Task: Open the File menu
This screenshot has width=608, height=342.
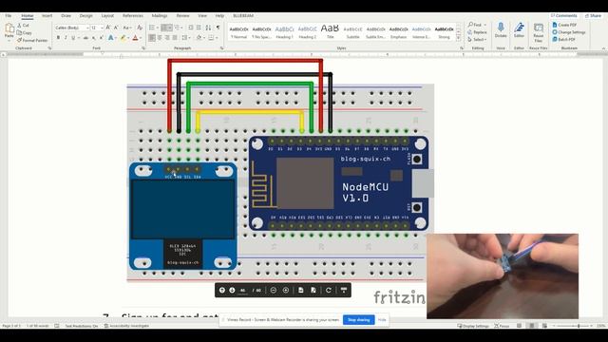Action: click(x=9, y=16)
